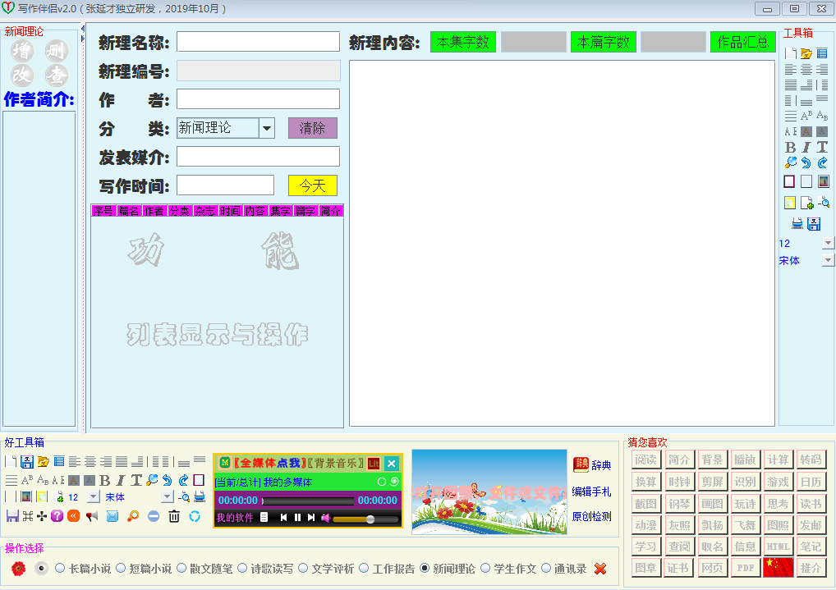Click the yellow 今天 button
Image resolution: width=836 pixels, height=590 pixels.
pyautogui.click(x=312, y=185)
